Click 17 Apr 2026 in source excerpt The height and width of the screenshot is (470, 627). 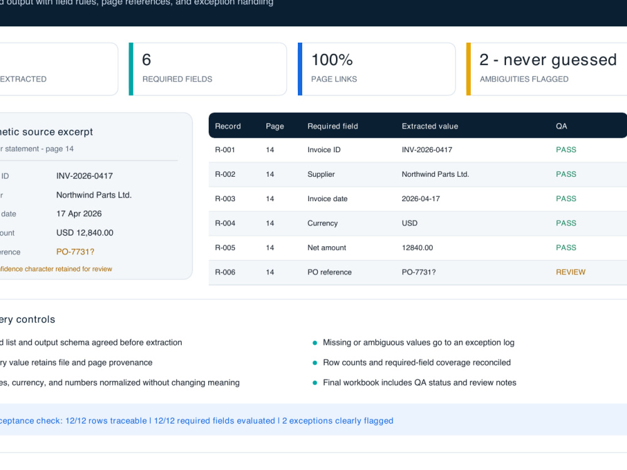[79, 214]
